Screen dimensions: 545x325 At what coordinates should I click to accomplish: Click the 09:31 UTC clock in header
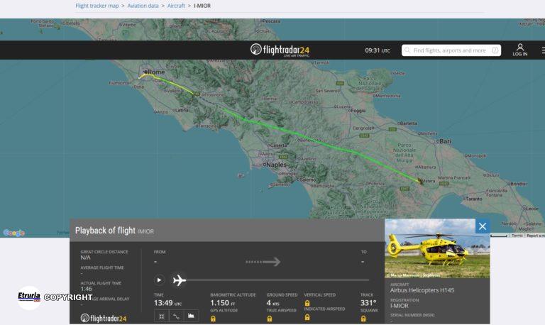coord(378,50)
